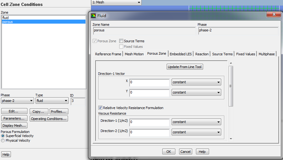Screen dimensions: 283x160
Task: Switch to the Multiphase tab
Action: pyautogui.click(x=266, y=54)
